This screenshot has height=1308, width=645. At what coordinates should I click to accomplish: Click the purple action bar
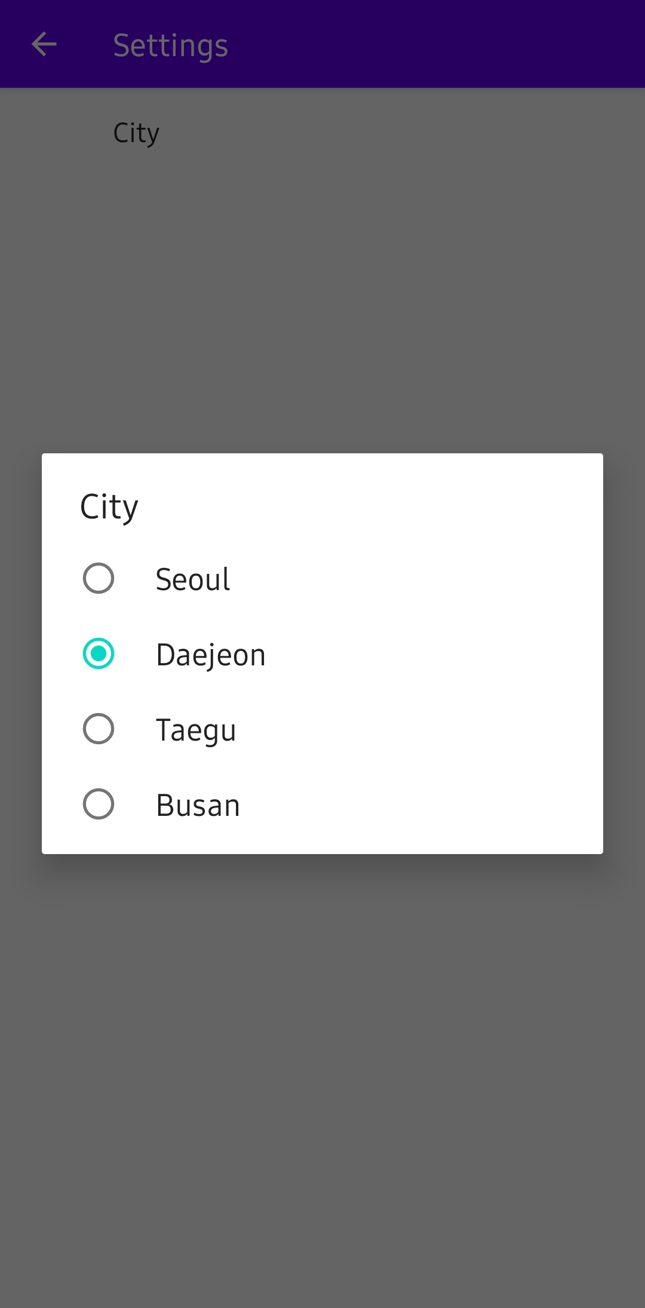click(418, 45)
